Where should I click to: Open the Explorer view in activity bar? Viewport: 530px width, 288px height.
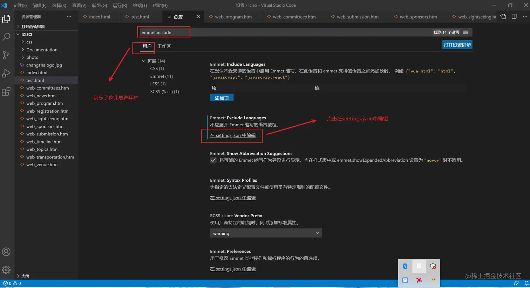tap(6, 19)
